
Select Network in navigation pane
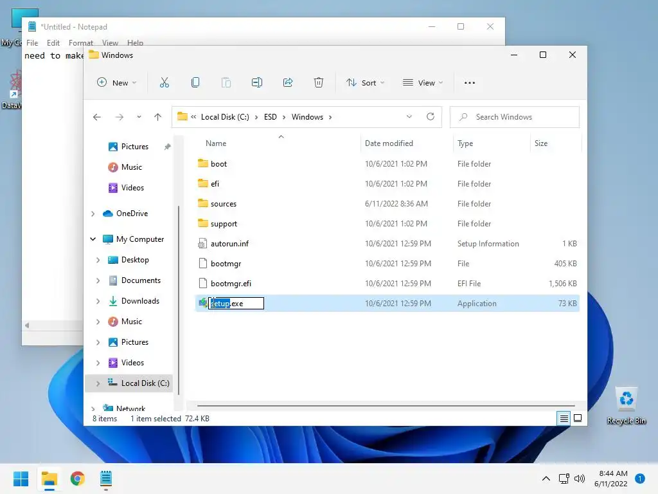point(130,408)
